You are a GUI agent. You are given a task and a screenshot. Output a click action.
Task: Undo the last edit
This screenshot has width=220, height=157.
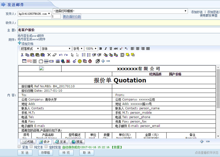click(61, 55)
